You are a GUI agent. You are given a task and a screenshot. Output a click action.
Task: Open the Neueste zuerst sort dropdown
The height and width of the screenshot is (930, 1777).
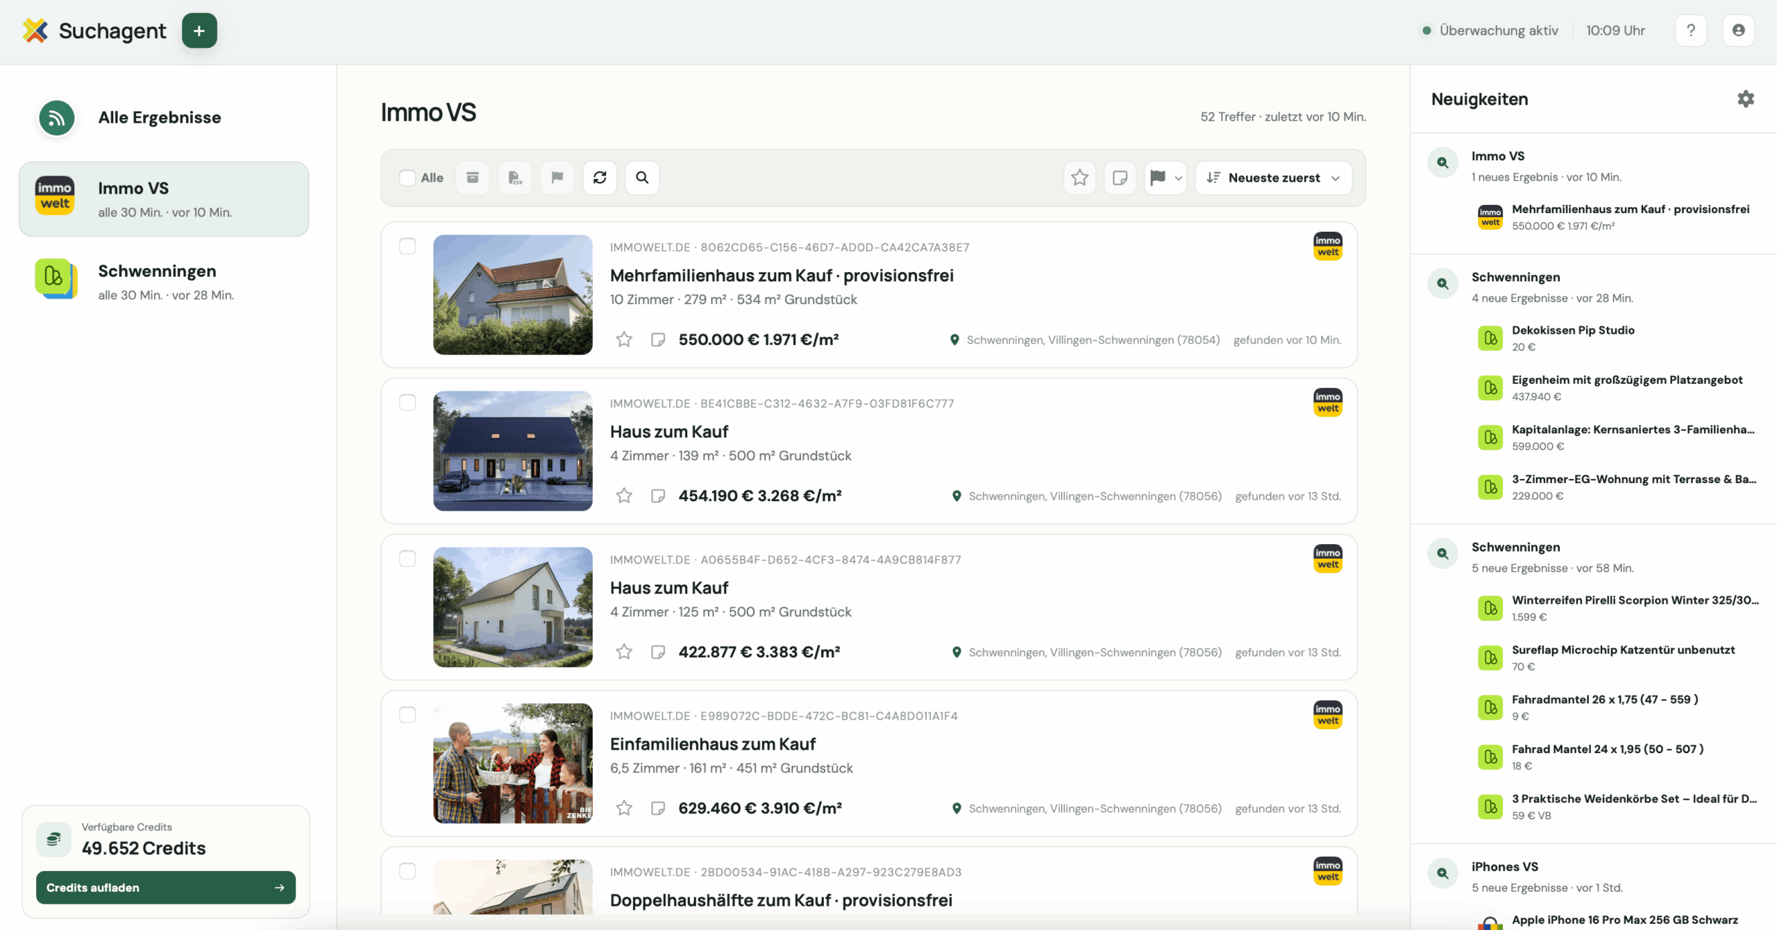[1274, 178]
